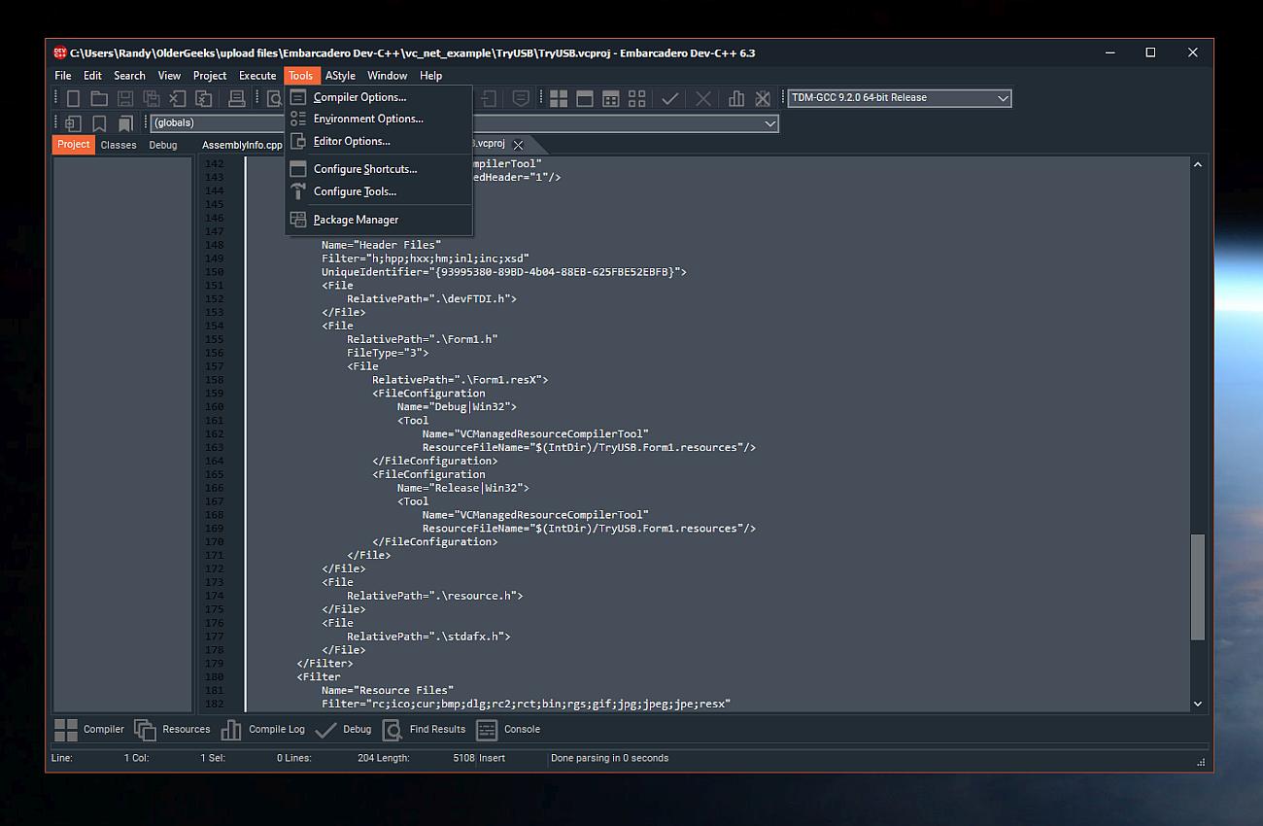Image resolution: width=1263 pixels, height=826 pixels.
Task: Click the Compile and Run toolbar icon
Action: (x=611, y=98)
